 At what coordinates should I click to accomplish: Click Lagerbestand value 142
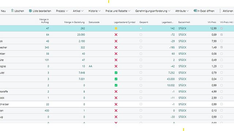[x=172, y=28]
